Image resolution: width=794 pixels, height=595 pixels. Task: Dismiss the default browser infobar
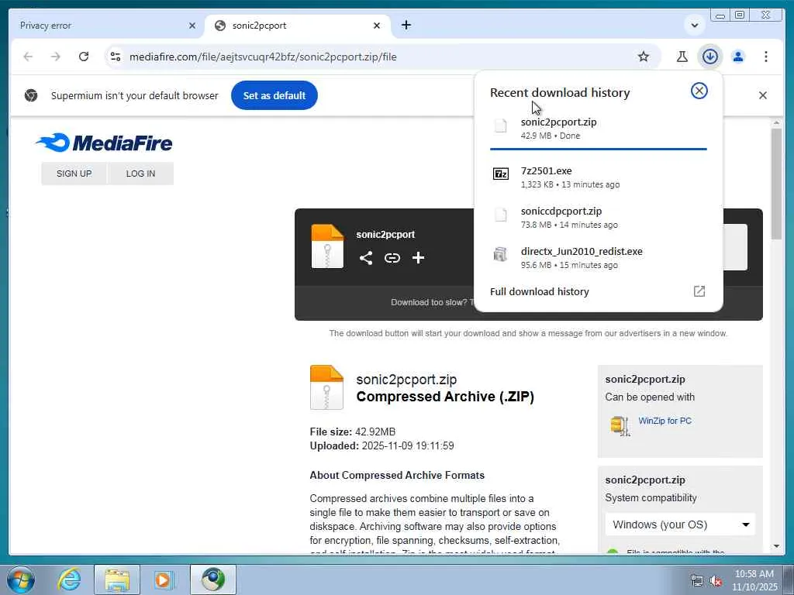[763, 95]
